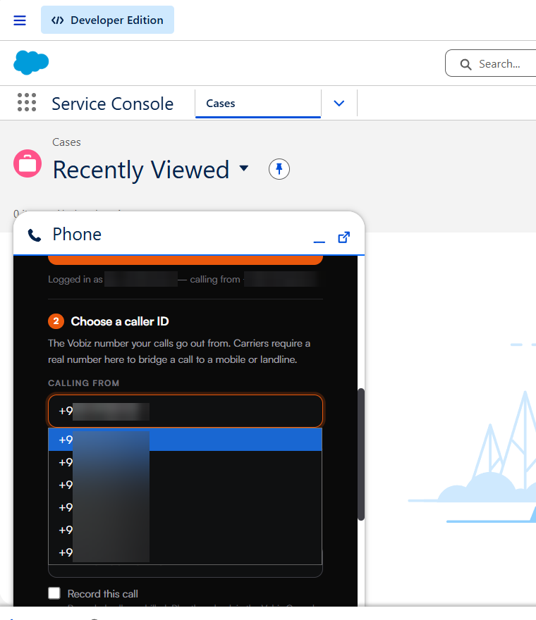This screenshot has width=536, height=620.
Task: Click the Service Console app name
Action: pos(112,104)
